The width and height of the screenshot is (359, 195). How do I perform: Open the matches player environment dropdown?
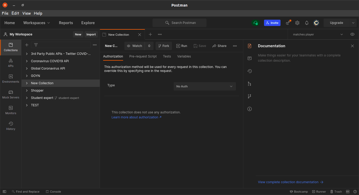pyautogui.click(x=318, y=34)
